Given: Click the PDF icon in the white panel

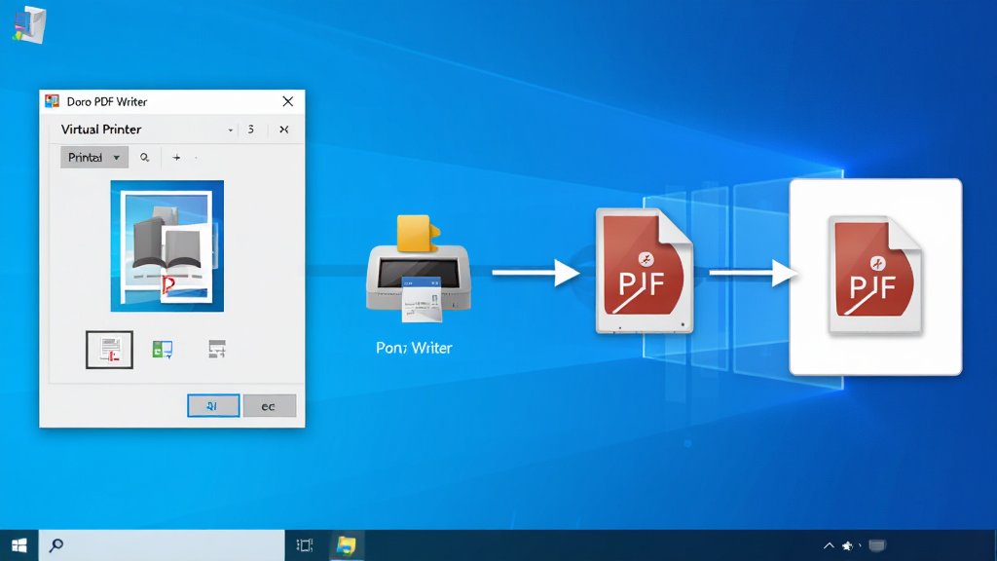Looking at the screenshot, I should (x=875, y=276).
